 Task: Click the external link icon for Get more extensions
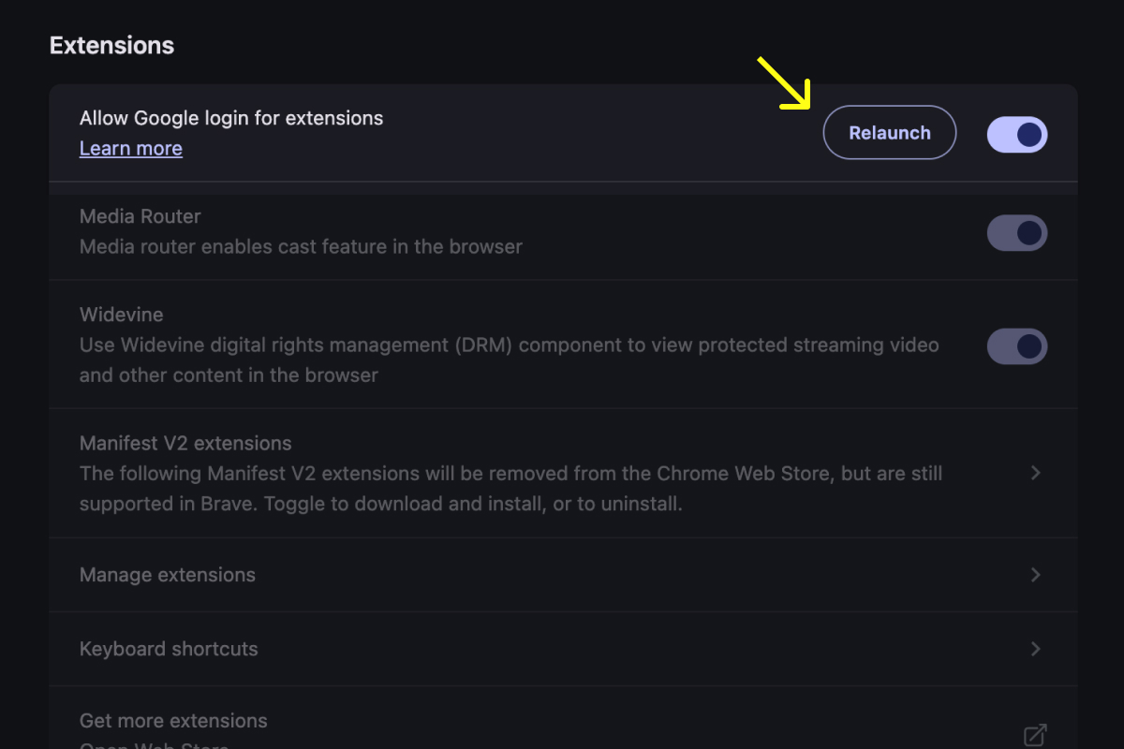pyautogui.click(x=1035, y=734)
